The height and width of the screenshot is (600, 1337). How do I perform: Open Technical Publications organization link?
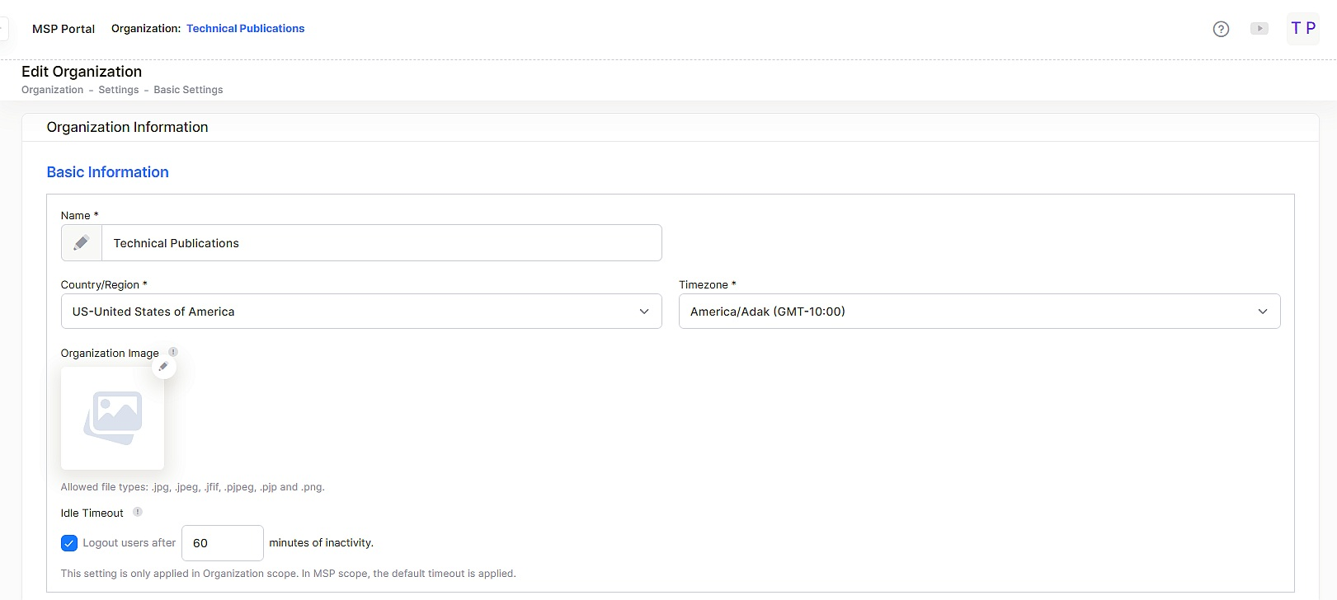[x=245, y=29]
